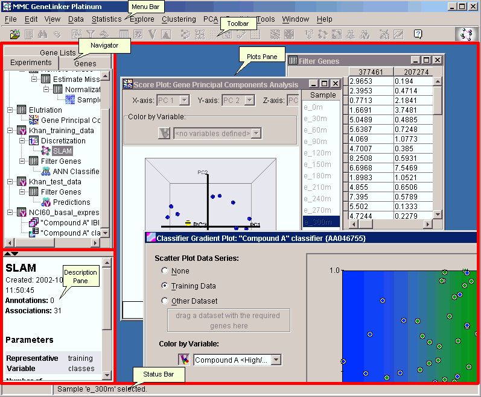Click the yellow highlighted point in Score Plot

pos(188,223)
